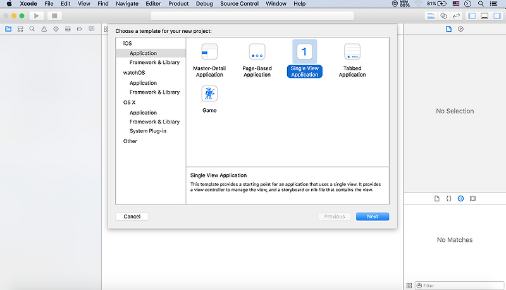Open the Apple menu
Viewport: 506px width, 290px height.
[x=9, y=4]
